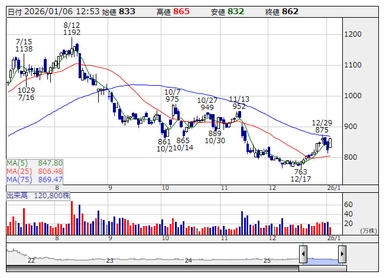Click the left range handle arrow
Screen dimensions: 386x278
303,254
